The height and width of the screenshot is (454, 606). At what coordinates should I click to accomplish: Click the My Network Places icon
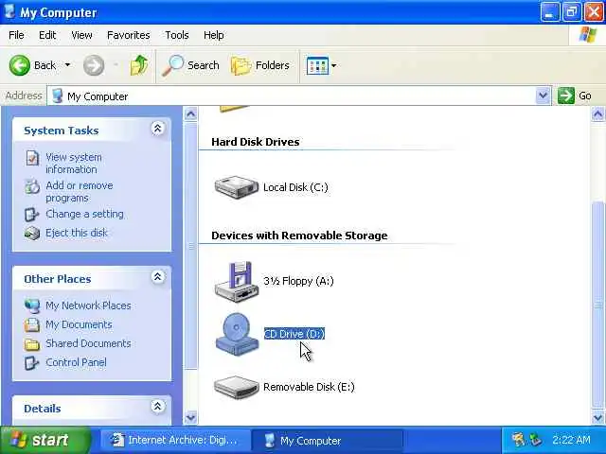[32, 306]
